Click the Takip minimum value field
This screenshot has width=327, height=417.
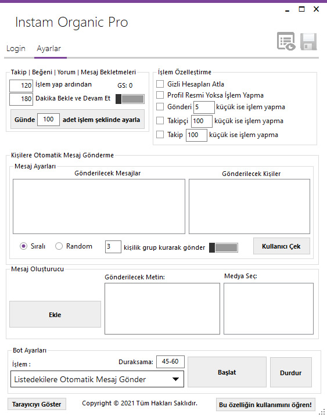point(196,135)
